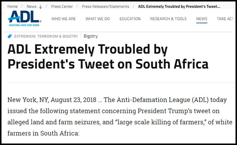Click the article headline about South Africa
This screenshot has width=237, height=145.
(x=108, y=57)
